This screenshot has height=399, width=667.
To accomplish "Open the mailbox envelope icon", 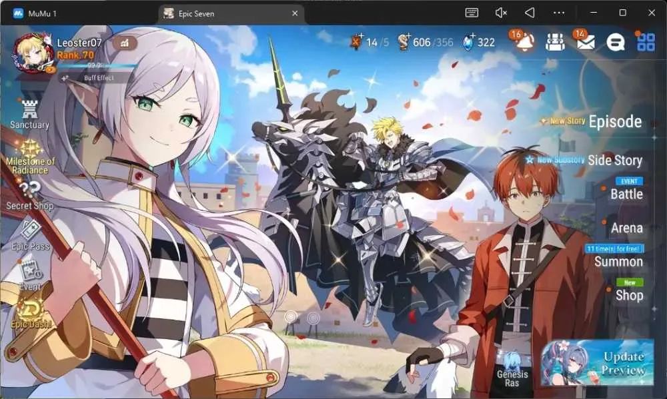I will [586, 41].
